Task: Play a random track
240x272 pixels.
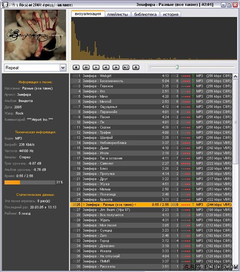Action: click(x=126, y=67)
